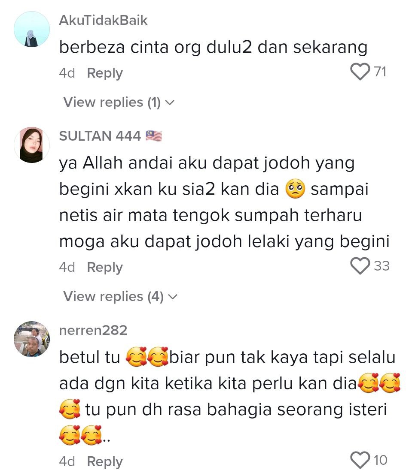Expand View replies (1) under AkuTidakBaik

[x=119, y=102]
